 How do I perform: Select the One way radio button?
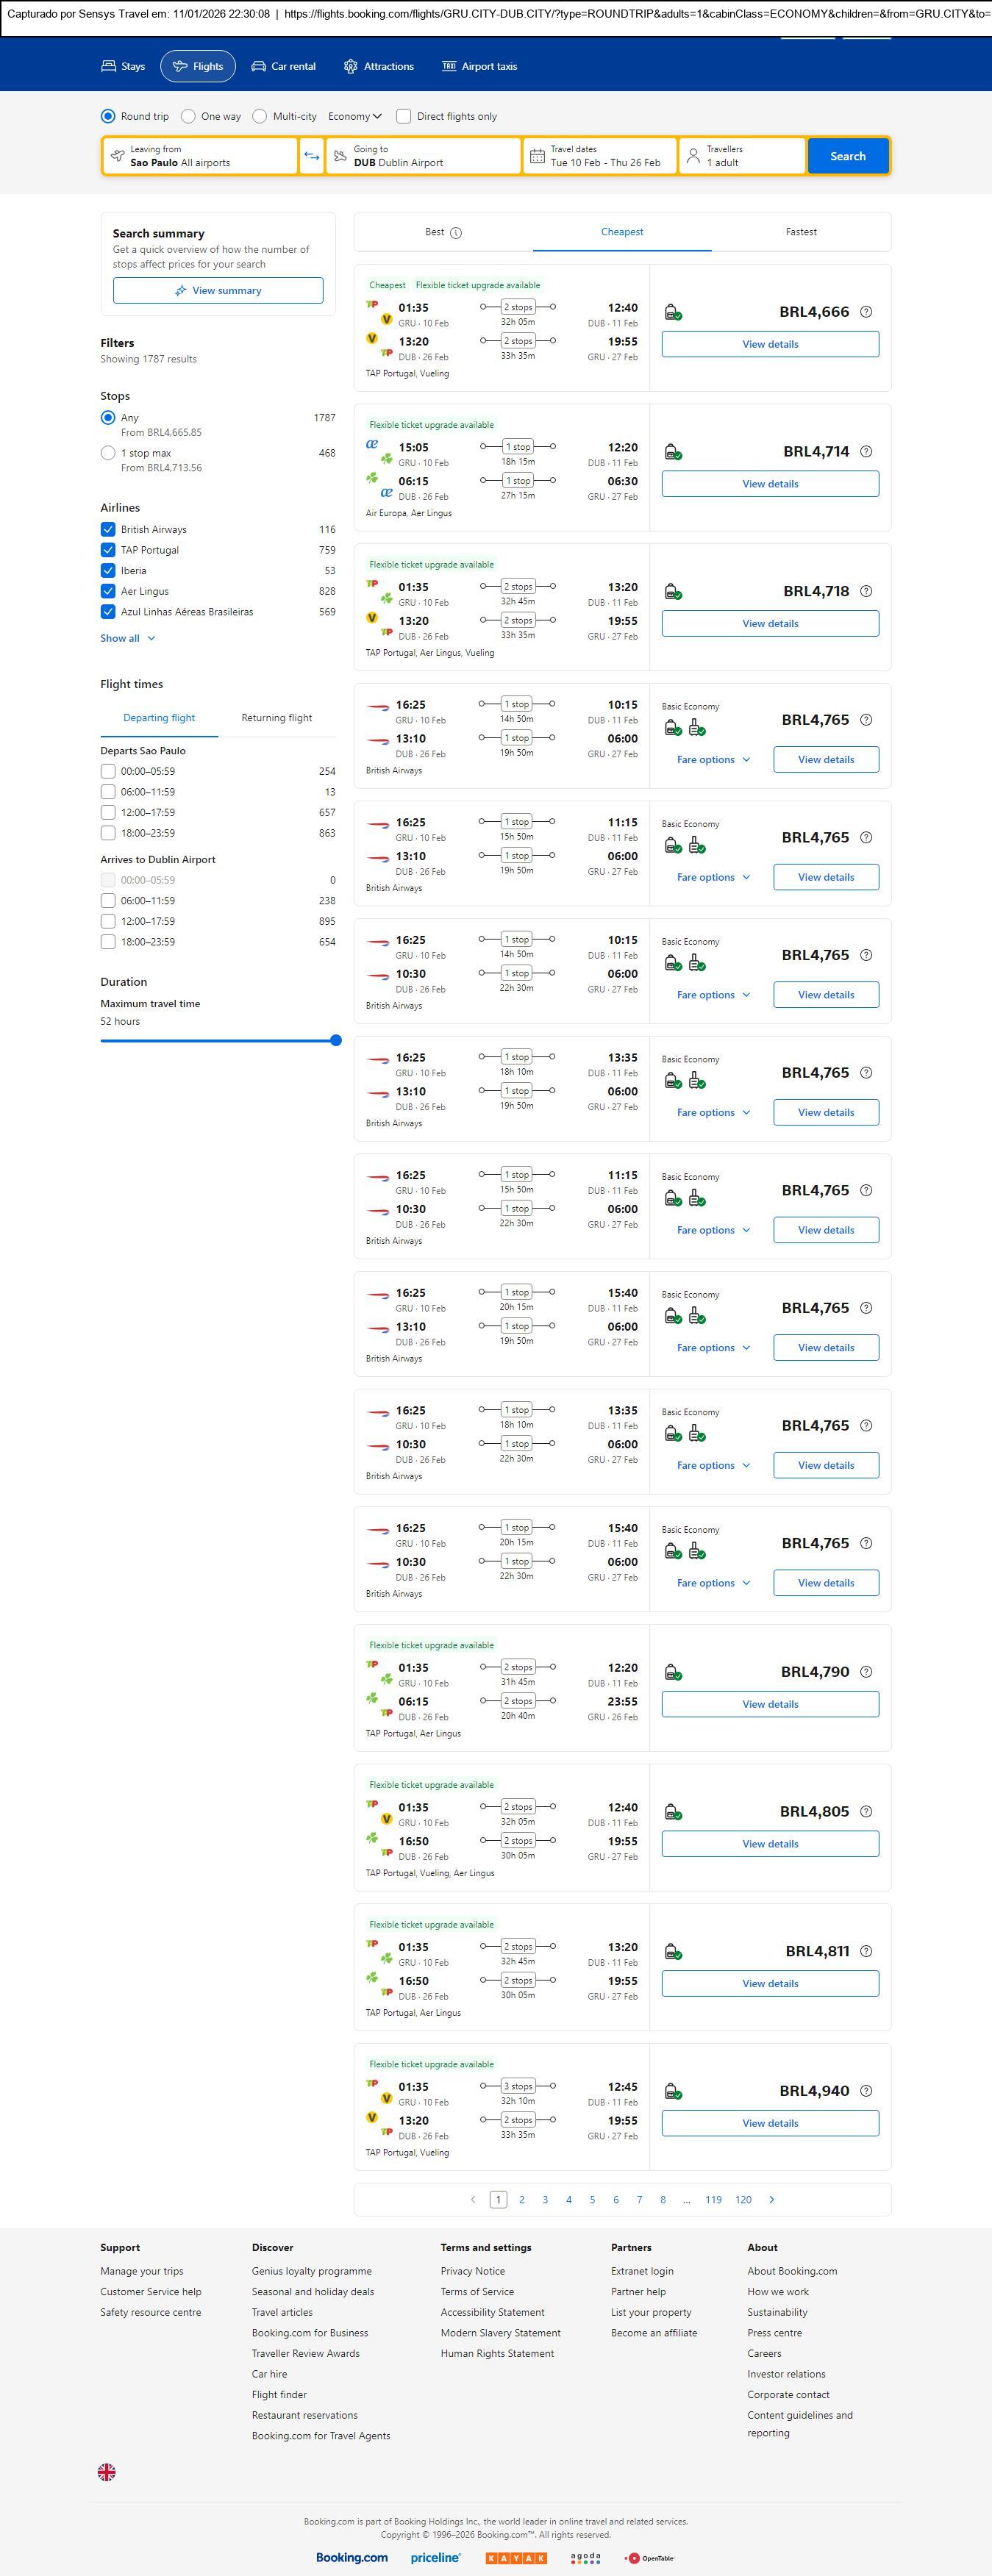click(188, 116)
